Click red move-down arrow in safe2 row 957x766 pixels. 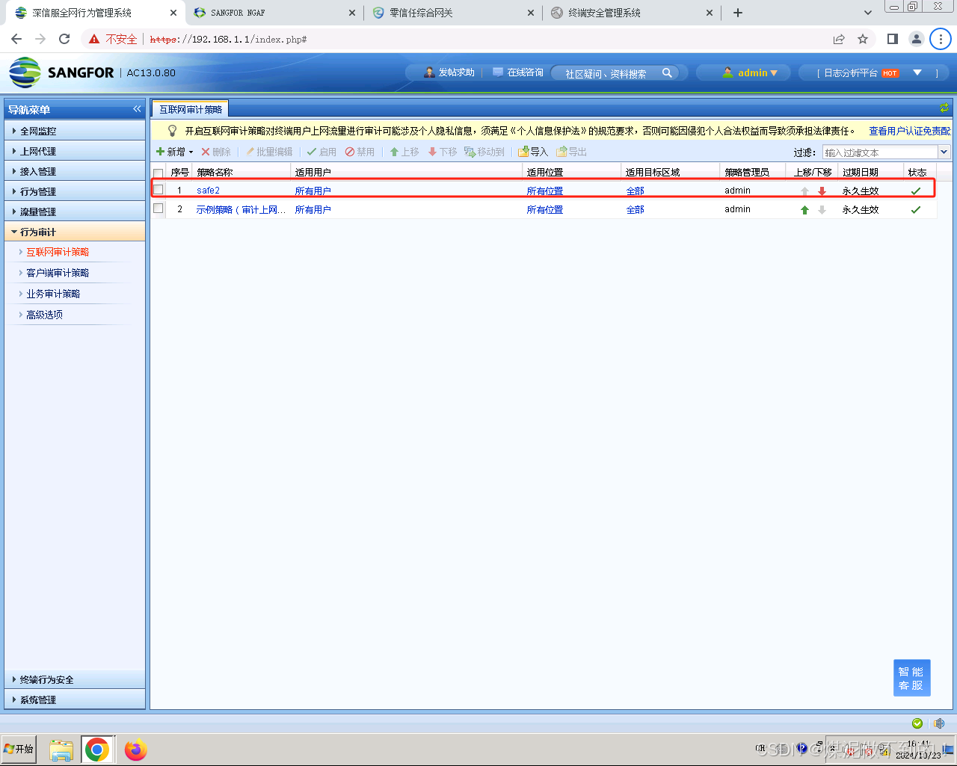coord(822,191)
